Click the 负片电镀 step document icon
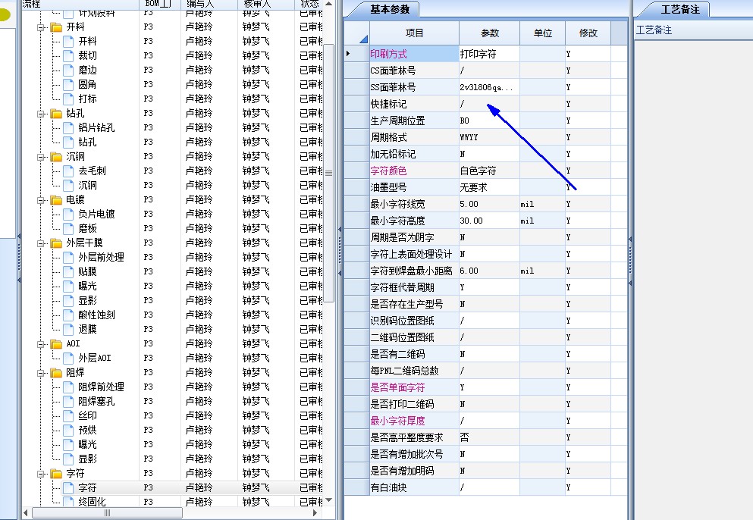 pyautogui.click(x=69, y=215)
